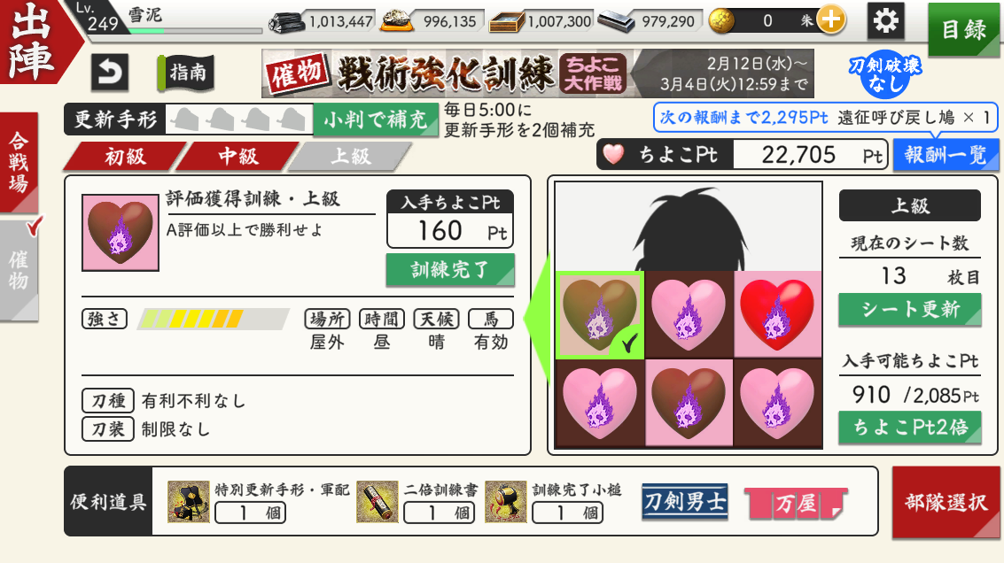The width and height of the screenshot is (1004, 563).
Task: Tap the 二倍訓練書 scroll icon
Action: [x=377, y=502]
